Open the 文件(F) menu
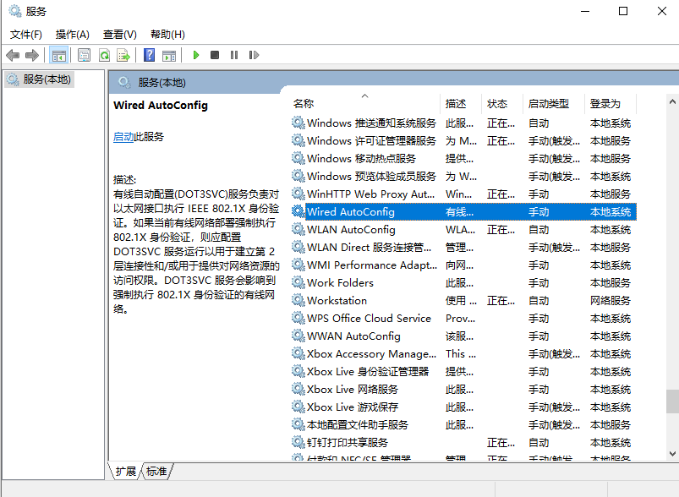This screenshot has height=497, width=679. (26, 34)
